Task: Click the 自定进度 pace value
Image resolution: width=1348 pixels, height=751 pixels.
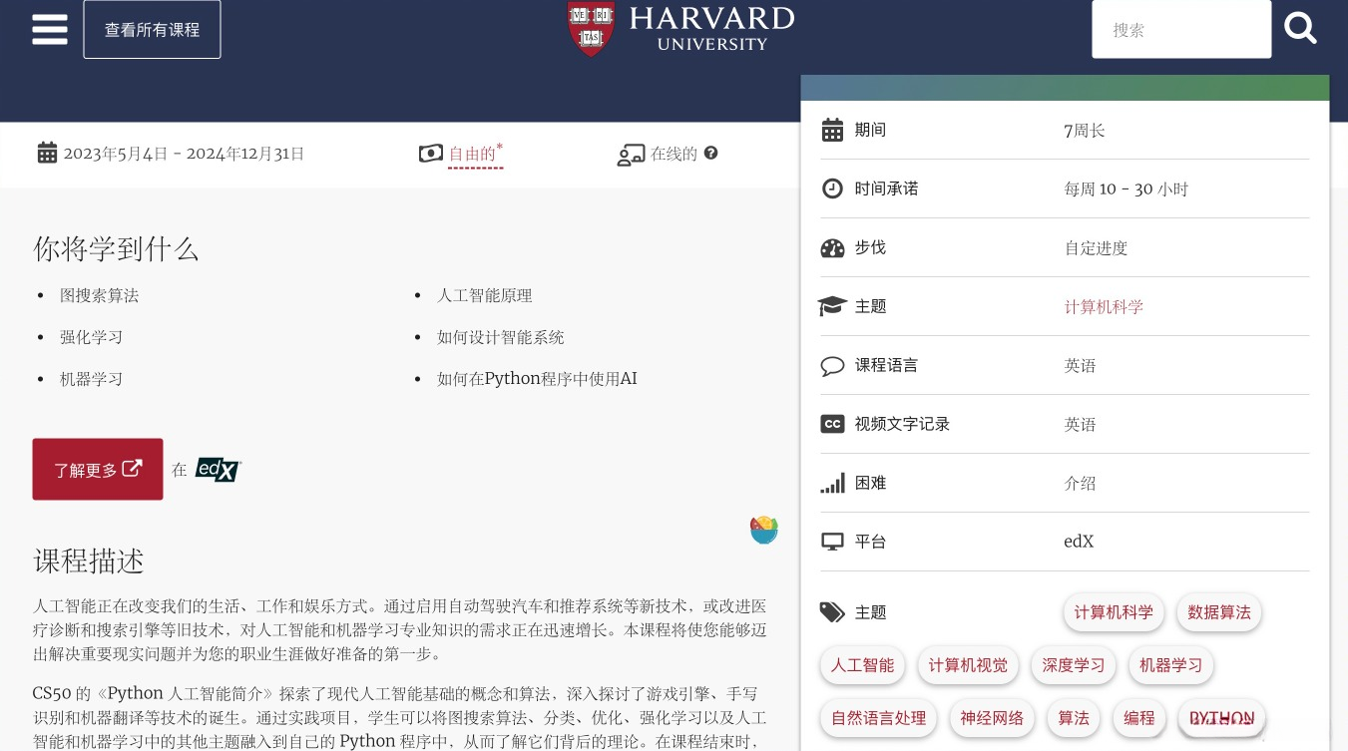Action: (1097, 248)
